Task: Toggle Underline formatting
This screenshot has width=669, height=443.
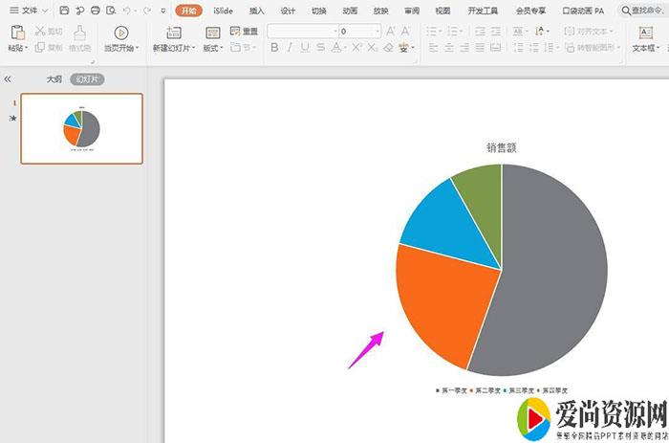Action: 305,47
